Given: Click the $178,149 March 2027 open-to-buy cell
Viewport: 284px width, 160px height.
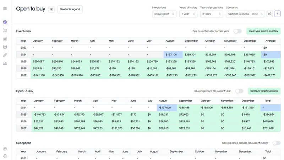Looking at the screenshot, I should pos(81,128).
